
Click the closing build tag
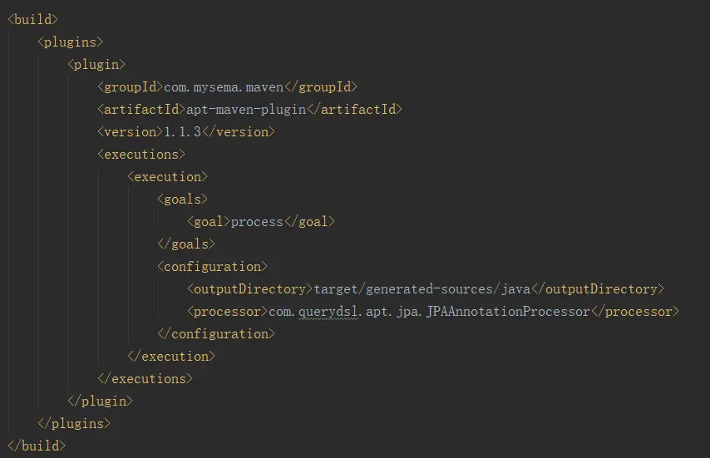(x=36, y=446)
